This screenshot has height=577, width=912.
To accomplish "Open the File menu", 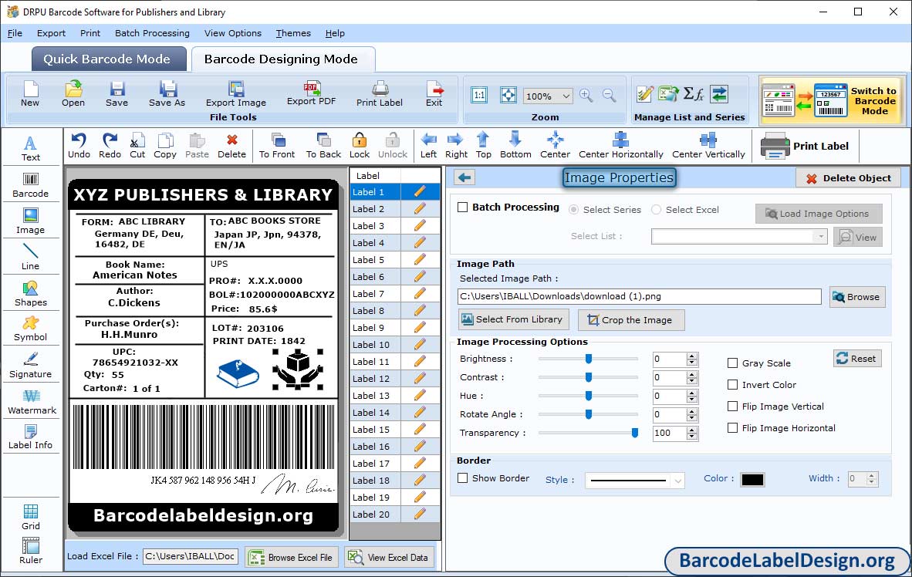I will 15,33.
